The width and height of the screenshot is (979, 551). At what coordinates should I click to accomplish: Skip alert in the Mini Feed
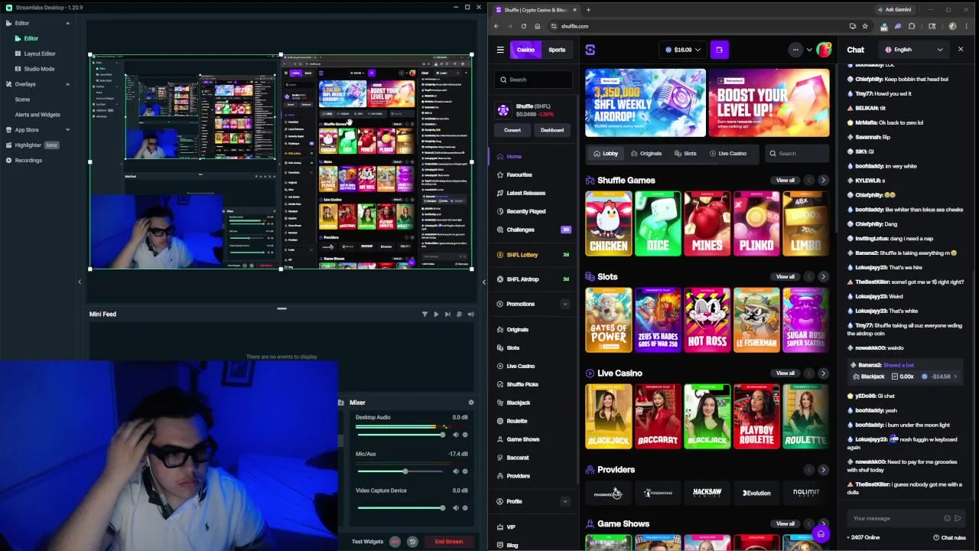pyautogui.click(x=447, y=314)
